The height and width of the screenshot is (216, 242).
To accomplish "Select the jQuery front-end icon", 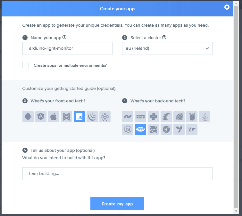I will pos(92,117).
